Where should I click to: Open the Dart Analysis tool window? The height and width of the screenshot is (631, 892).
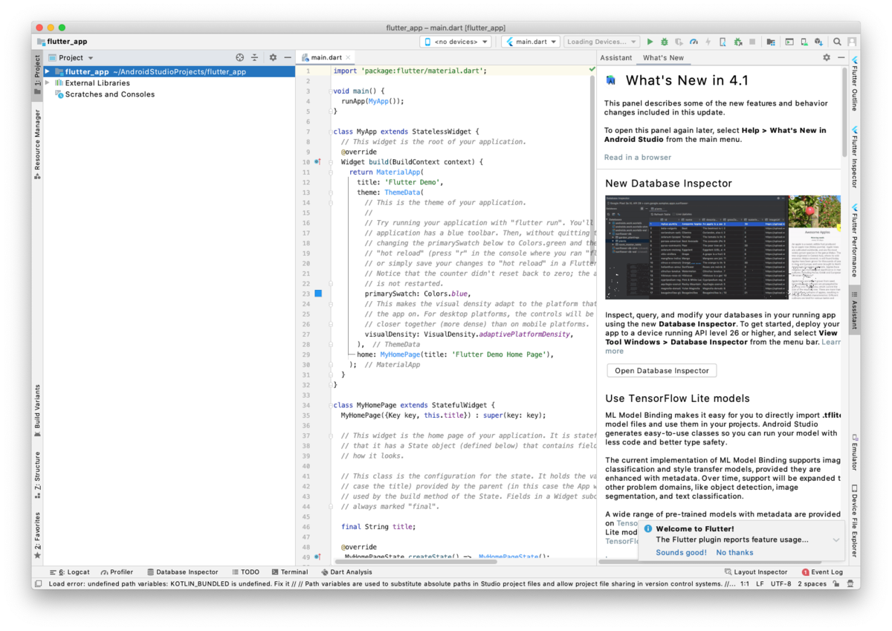click(346, 572)
